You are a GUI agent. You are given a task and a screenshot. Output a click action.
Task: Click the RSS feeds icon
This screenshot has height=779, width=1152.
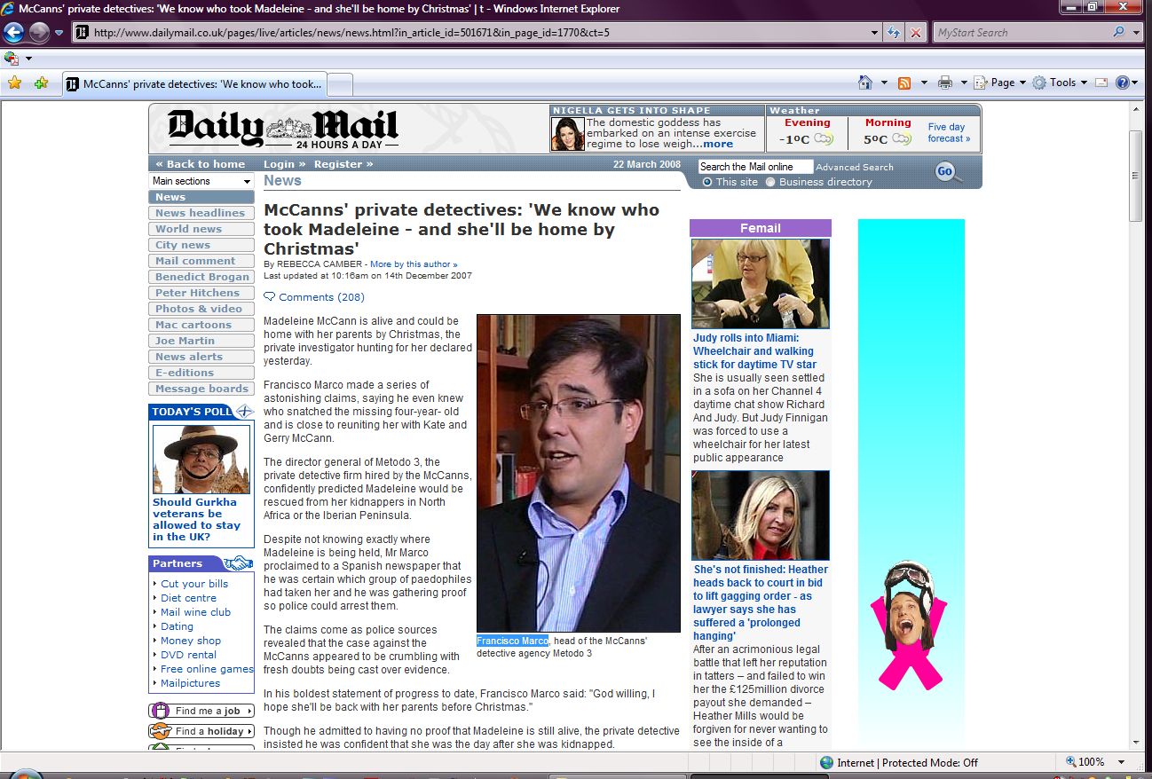[904, 83]
